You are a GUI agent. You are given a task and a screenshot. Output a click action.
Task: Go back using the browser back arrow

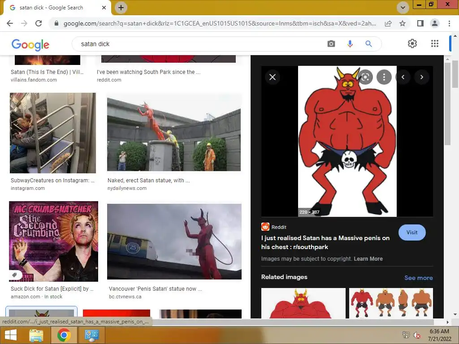[x=10, y=23]
